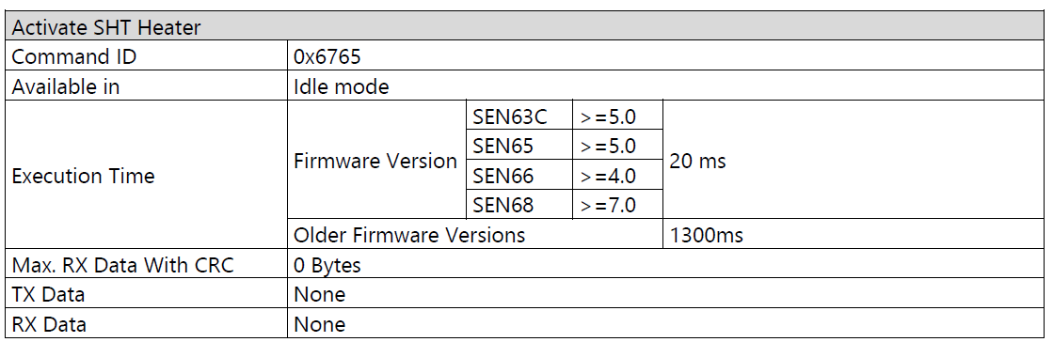
Task: Select the Command ID label cell
Action: [x=147, y=55]
